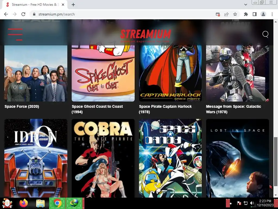Screen dimensions: 278x209
Task: Open Internet Download Manager taskbar icon
Action: [74, 203]
